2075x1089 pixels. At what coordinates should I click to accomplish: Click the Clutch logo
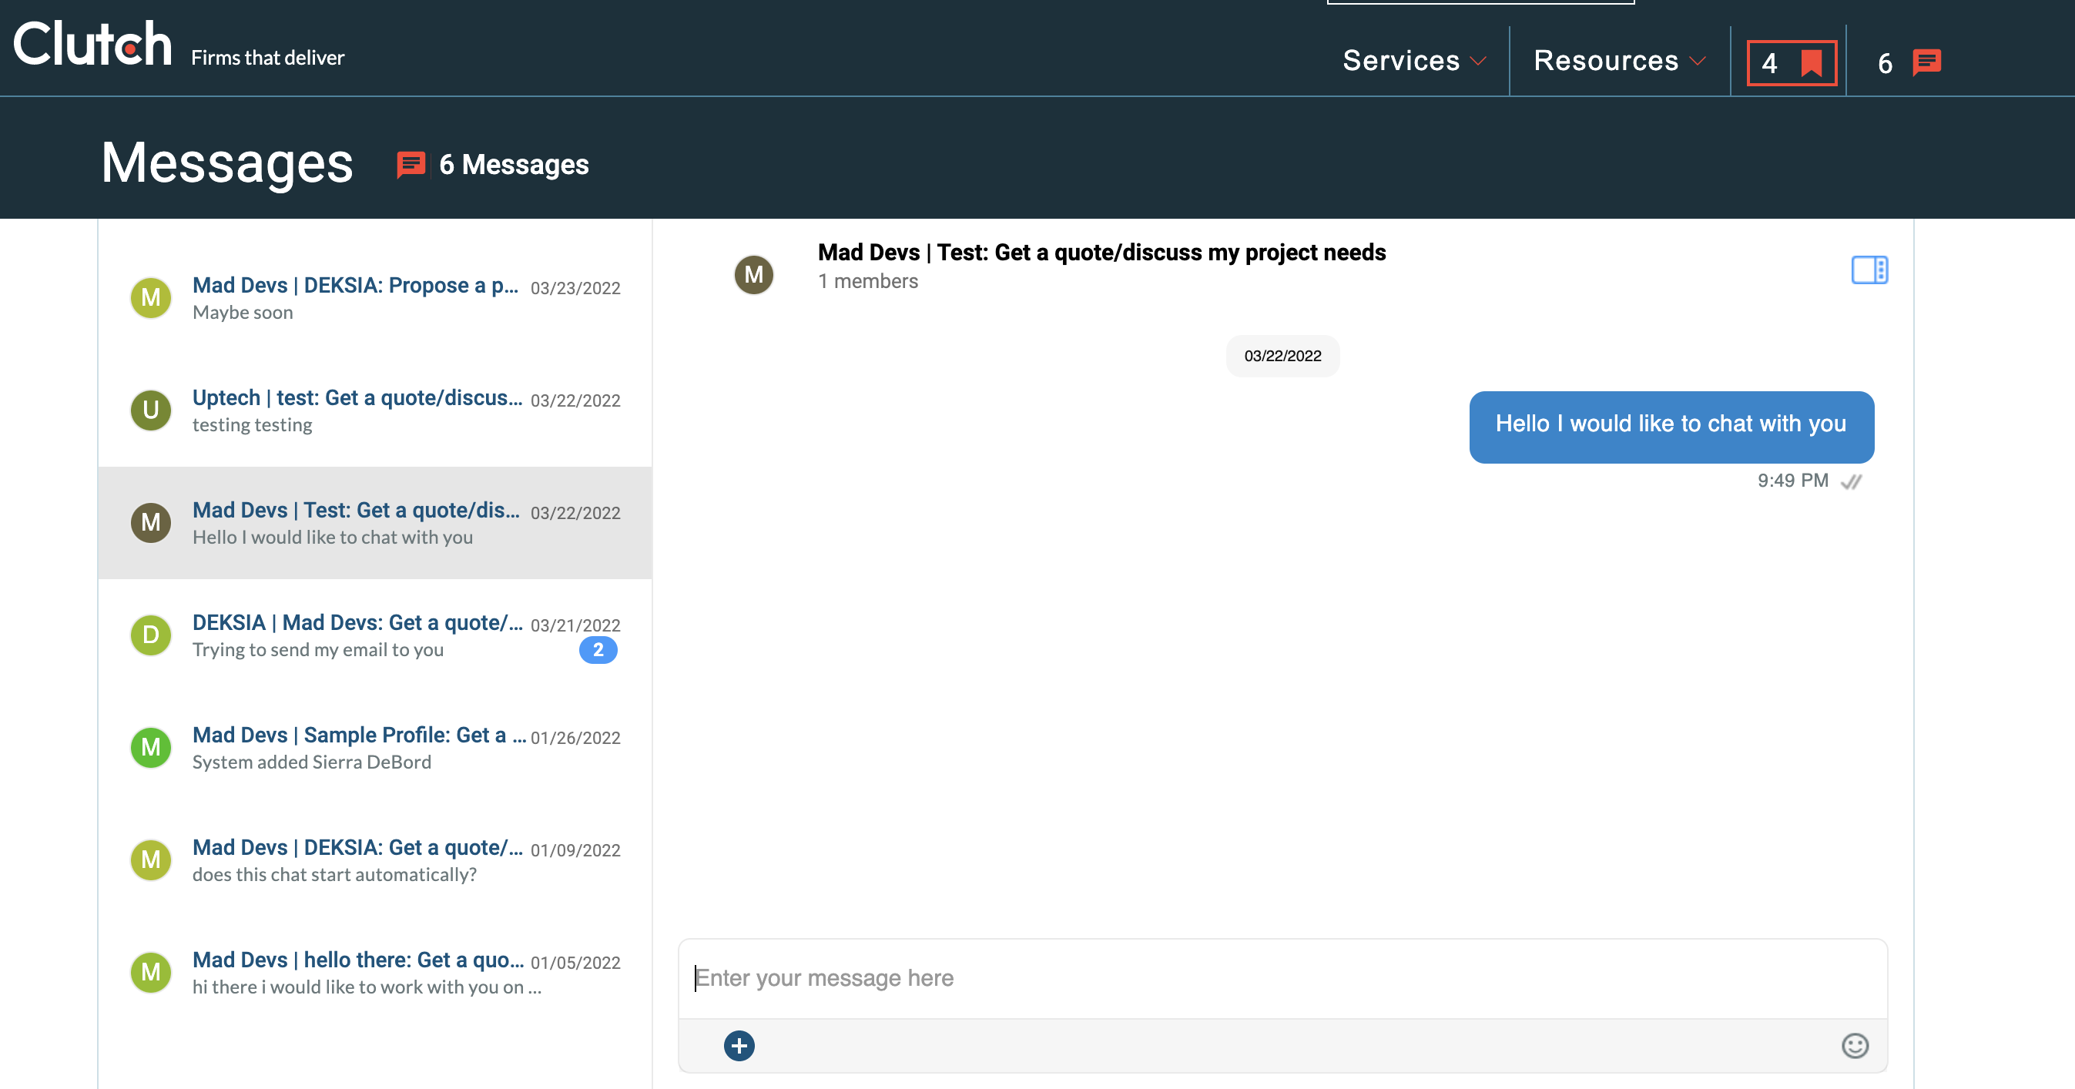(x=92, y=43)
